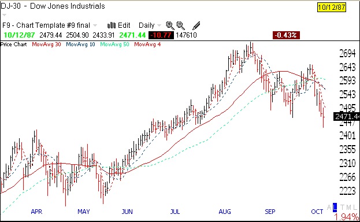Click the JUN month label

tap(127, 212)
